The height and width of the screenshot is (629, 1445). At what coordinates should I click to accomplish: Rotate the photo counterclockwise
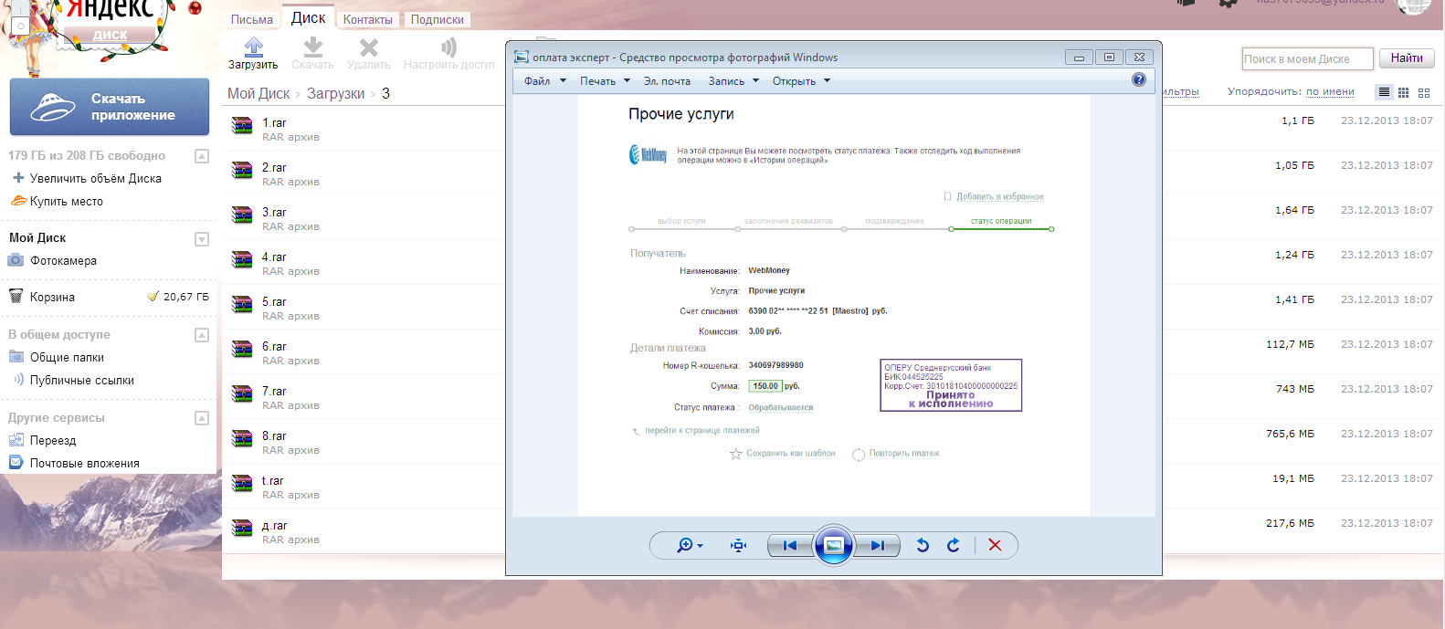click(x=923, y=545)
